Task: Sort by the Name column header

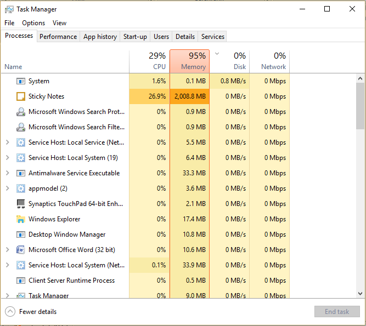Action: (65, 61)
